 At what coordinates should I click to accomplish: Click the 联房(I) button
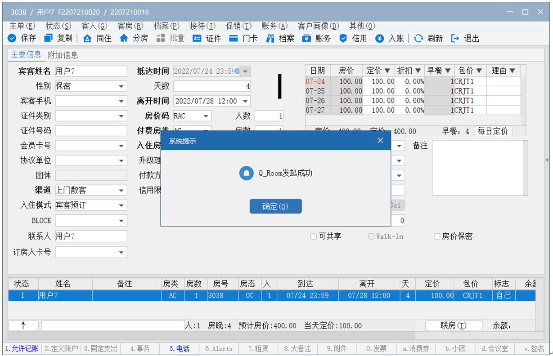click(454, 325)
